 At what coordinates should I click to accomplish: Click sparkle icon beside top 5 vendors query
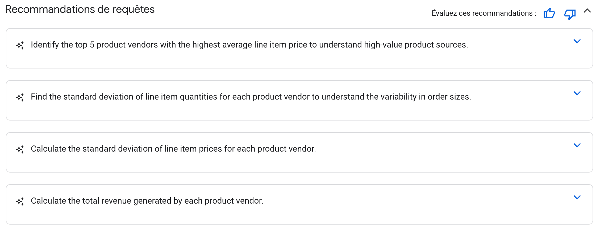(20, 45)
